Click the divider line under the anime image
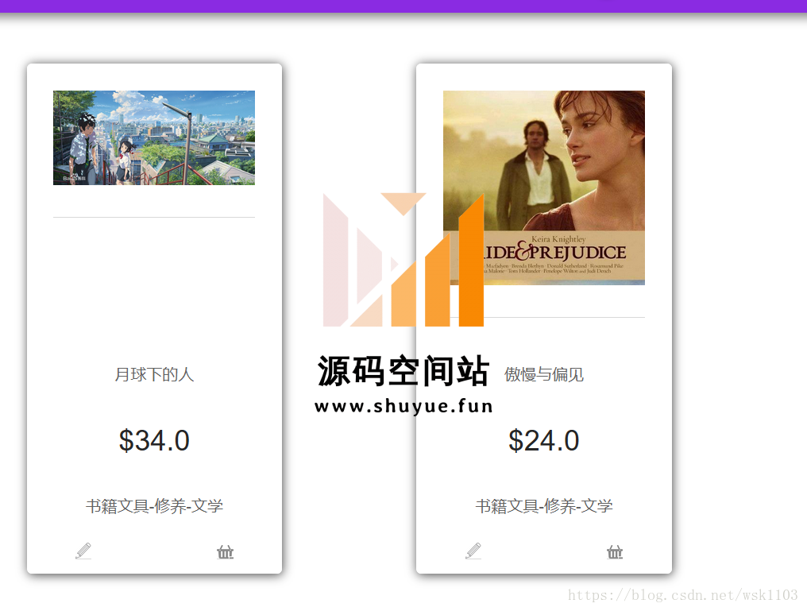The image size is (807, 611). 154,217
